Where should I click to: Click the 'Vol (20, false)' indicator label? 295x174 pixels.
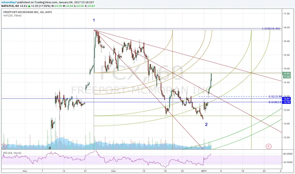tap(12, 16)
